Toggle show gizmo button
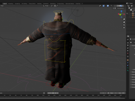135x101 pixels. [103, 6]
